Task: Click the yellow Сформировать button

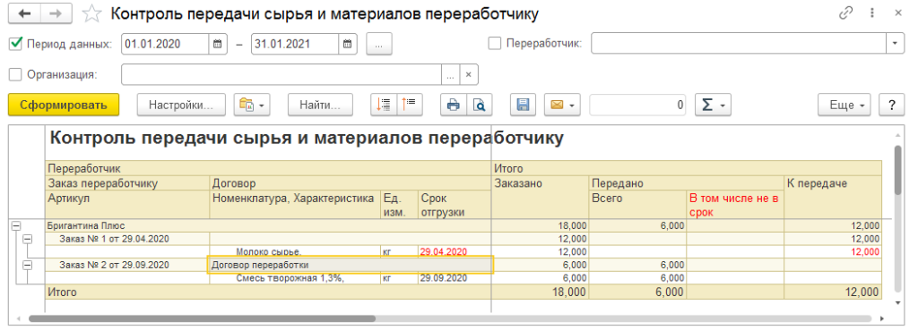Action: (64, 106)
